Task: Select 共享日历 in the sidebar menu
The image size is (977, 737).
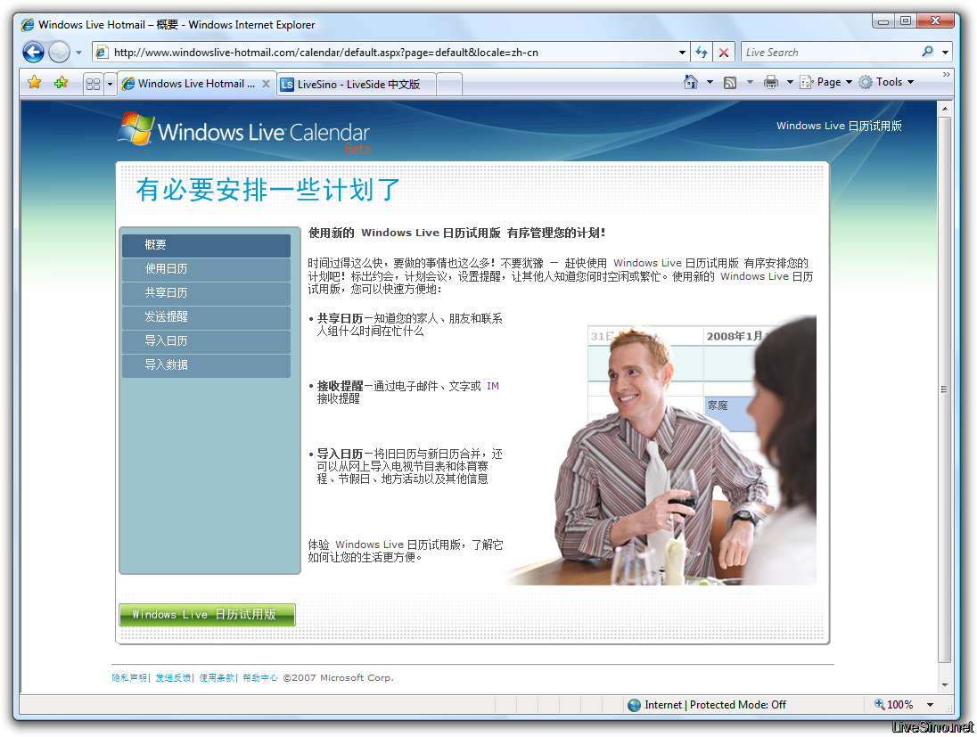Action: click(x=206, y=293)
